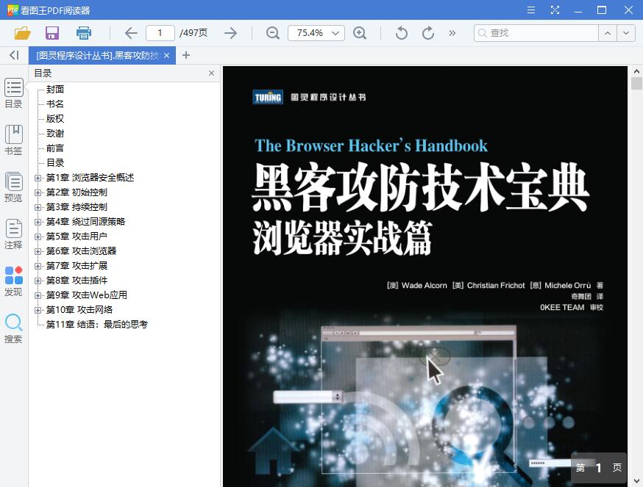Open the 注释 (annotations) sidebar panel
This screenshot has height=487, width=643.
(13, 233)
